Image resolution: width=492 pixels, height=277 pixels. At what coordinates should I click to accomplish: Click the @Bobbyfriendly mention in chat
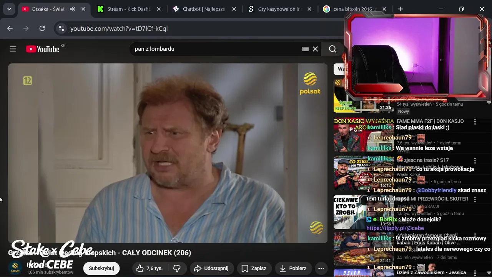coord(436,190)
